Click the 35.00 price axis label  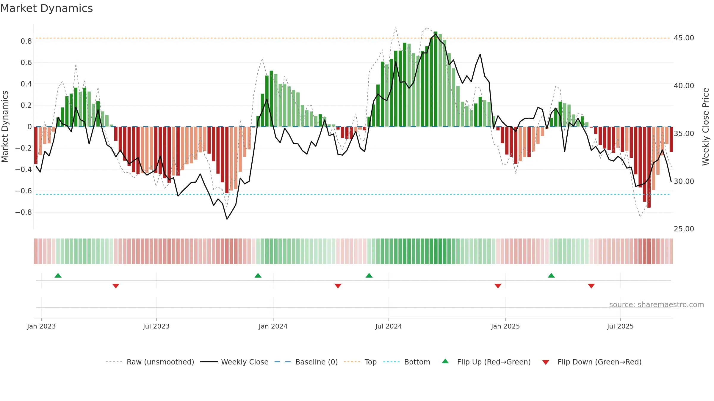click(x=684, y=134)
